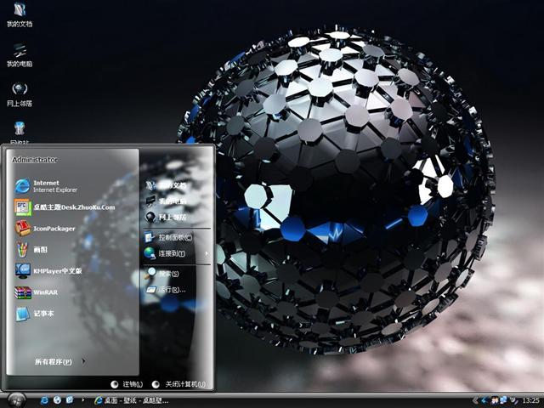The height and width of the screenshot is (408, 544).
Task: Launch Internet Explorer from Start menu
Action: (x=47, y=186)
